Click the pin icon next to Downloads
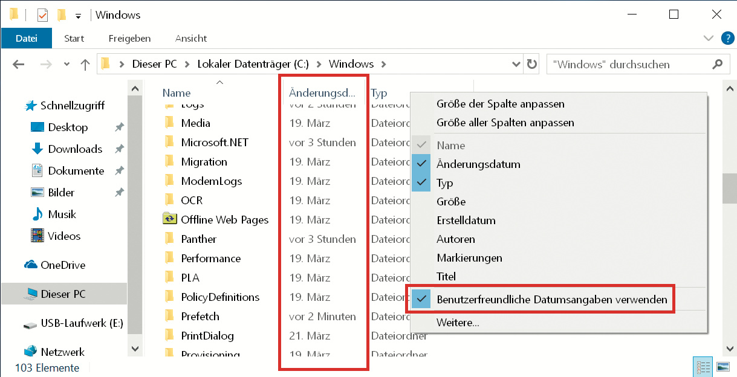 click(x=119, y=149)
